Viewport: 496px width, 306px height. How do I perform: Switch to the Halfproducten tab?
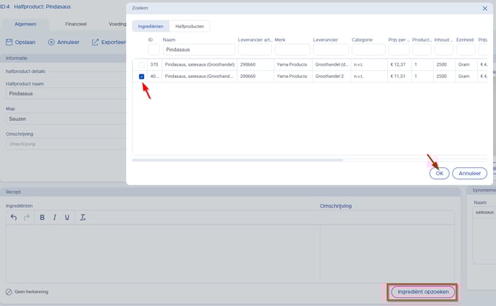coord(190,26)
